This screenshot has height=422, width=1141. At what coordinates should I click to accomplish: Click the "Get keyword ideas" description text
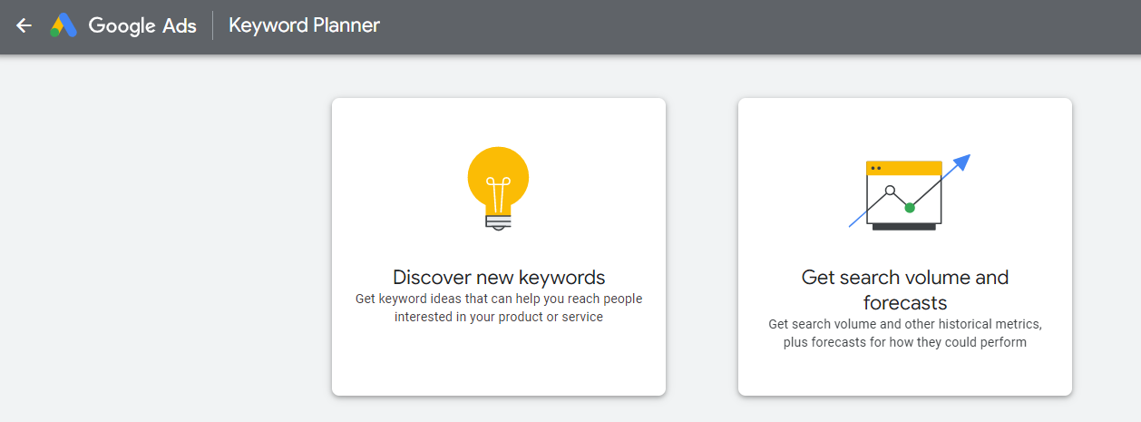499,299
